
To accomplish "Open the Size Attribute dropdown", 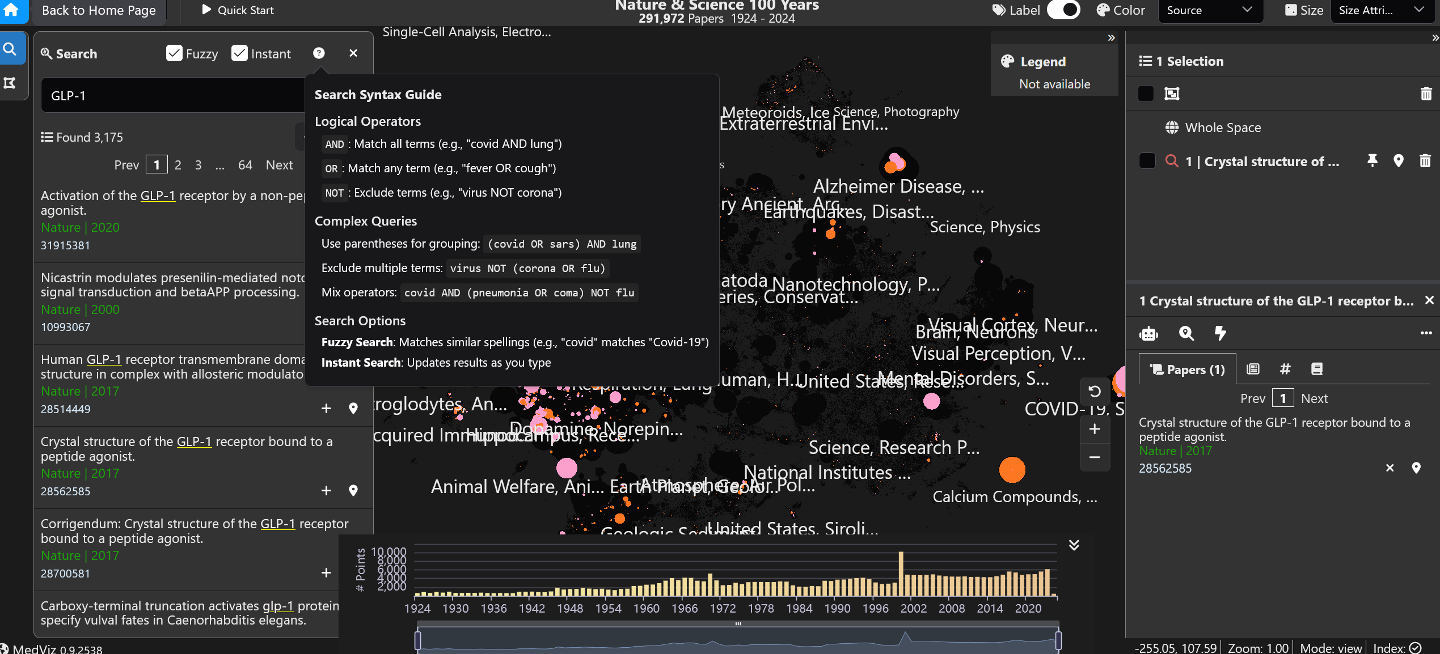I will 1380,10.
